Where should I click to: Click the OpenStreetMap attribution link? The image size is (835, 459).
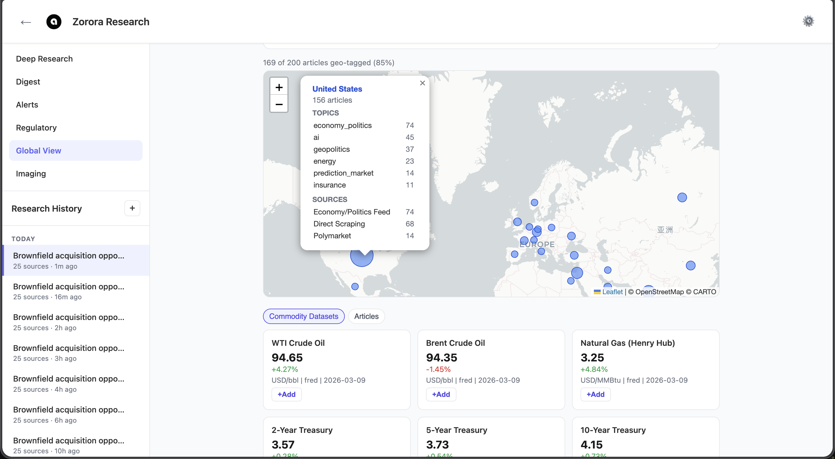coord(659,292)
